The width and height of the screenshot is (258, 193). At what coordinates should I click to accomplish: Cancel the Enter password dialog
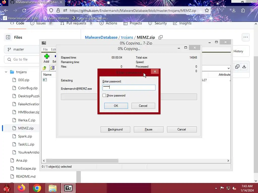(143, 106)
